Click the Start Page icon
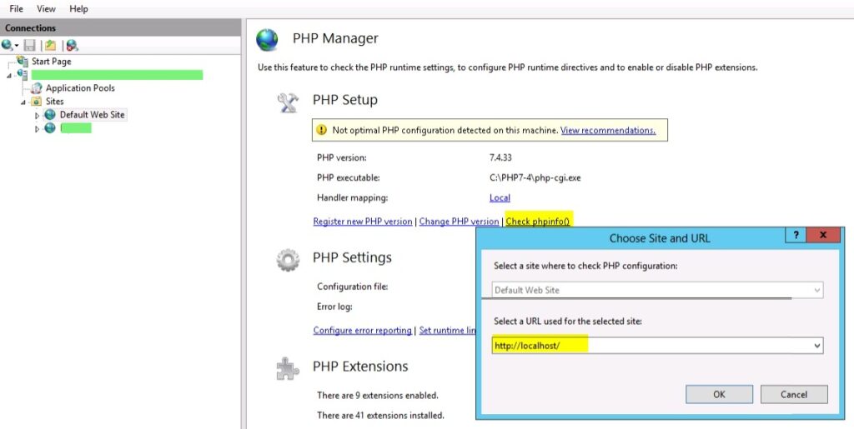The width and height of the screenshot is (854, 429). click(23, 61)
